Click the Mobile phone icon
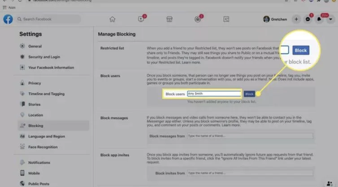This screenshot has width=338, height=187. point(22,173)
